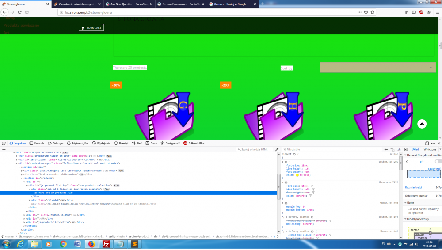Activate the element picker in devtools
The image size is (442, 250).
4,143
